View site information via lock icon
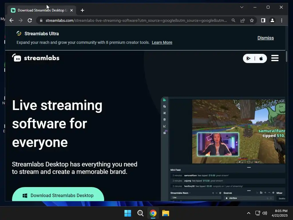 [41, 20]
